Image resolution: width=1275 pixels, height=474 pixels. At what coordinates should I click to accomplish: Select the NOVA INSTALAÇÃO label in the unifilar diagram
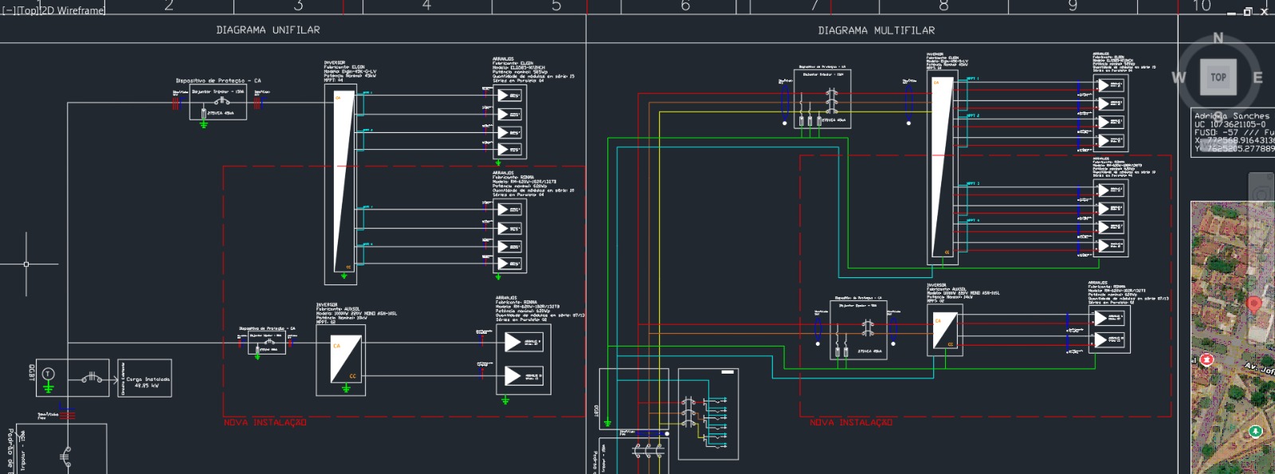[265, 422]
